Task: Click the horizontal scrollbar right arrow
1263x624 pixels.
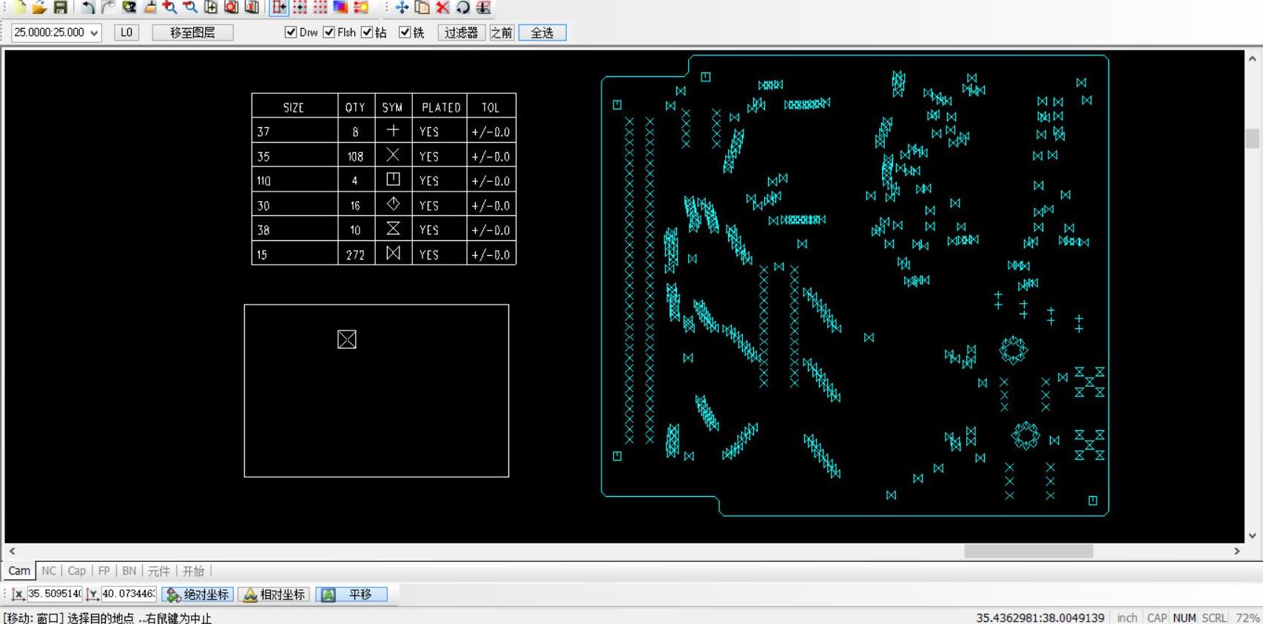Action: coord(1236,552)
